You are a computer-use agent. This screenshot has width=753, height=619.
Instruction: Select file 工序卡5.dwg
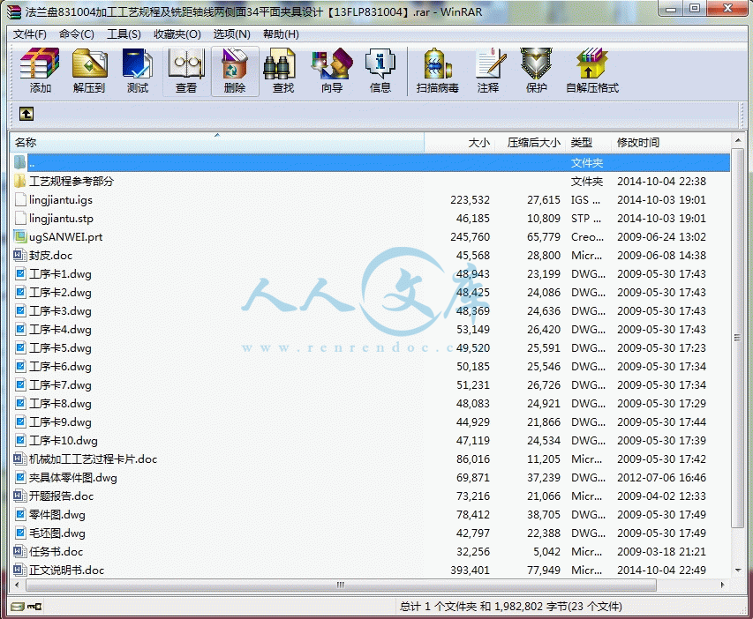coord(60,348)
